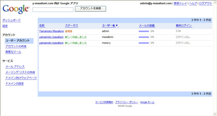Open ドメインの設定 link
This screenshot has width=217, height=116.
tap(15, 84)
